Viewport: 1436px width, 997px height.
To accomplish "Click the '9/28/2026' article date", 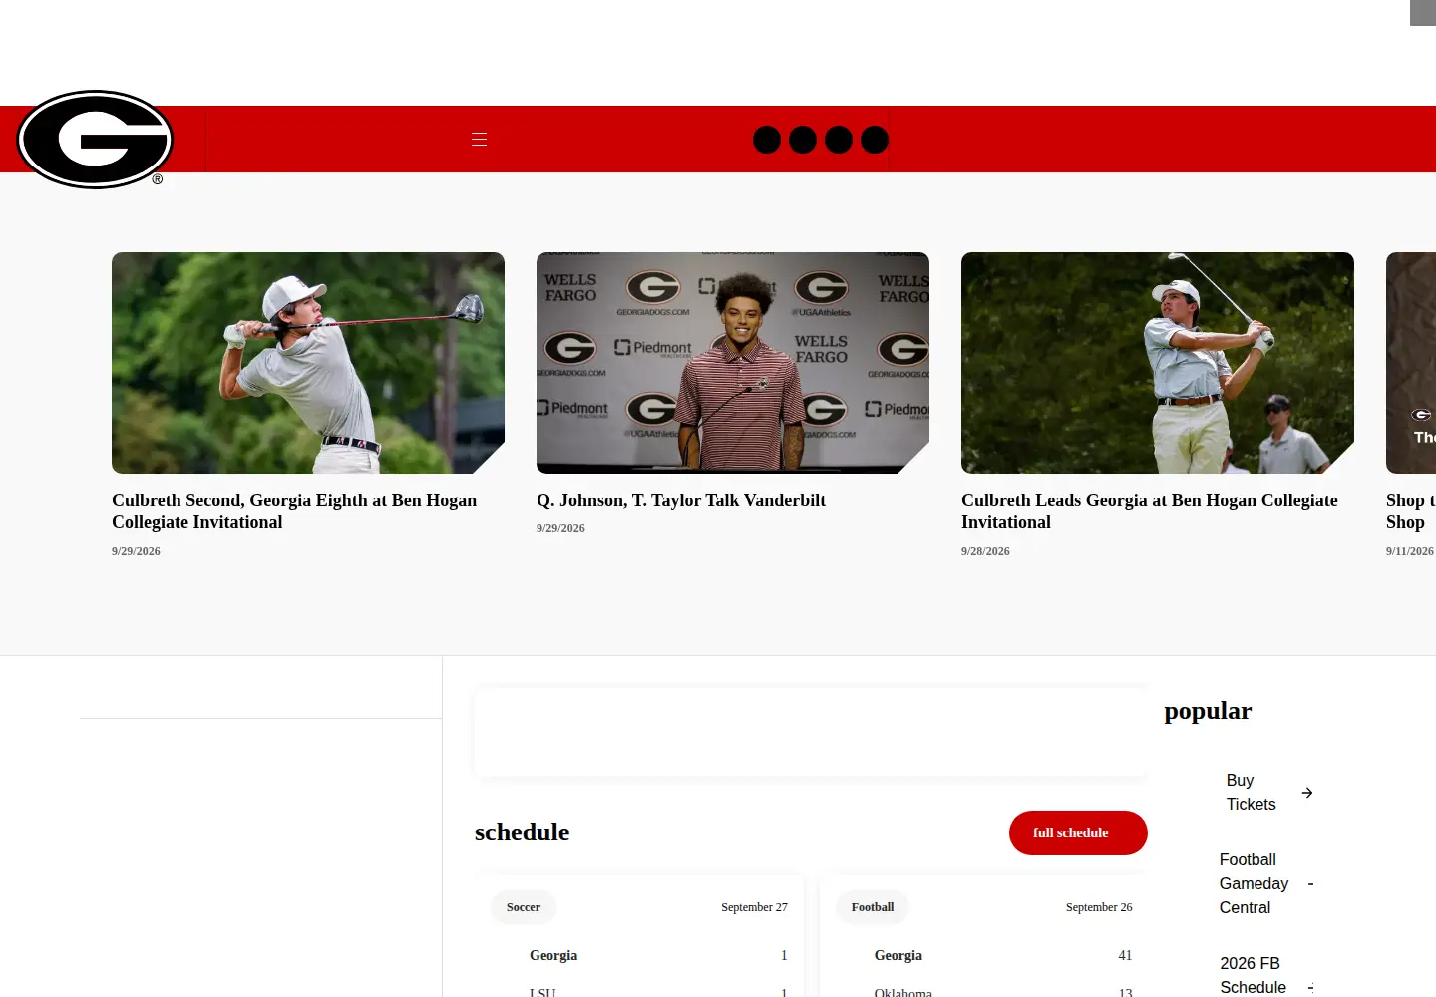I will (985, 551).
